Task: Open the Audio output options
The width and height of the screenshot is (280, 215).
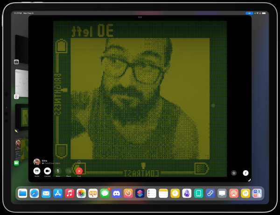Action: tap(37, 171)
